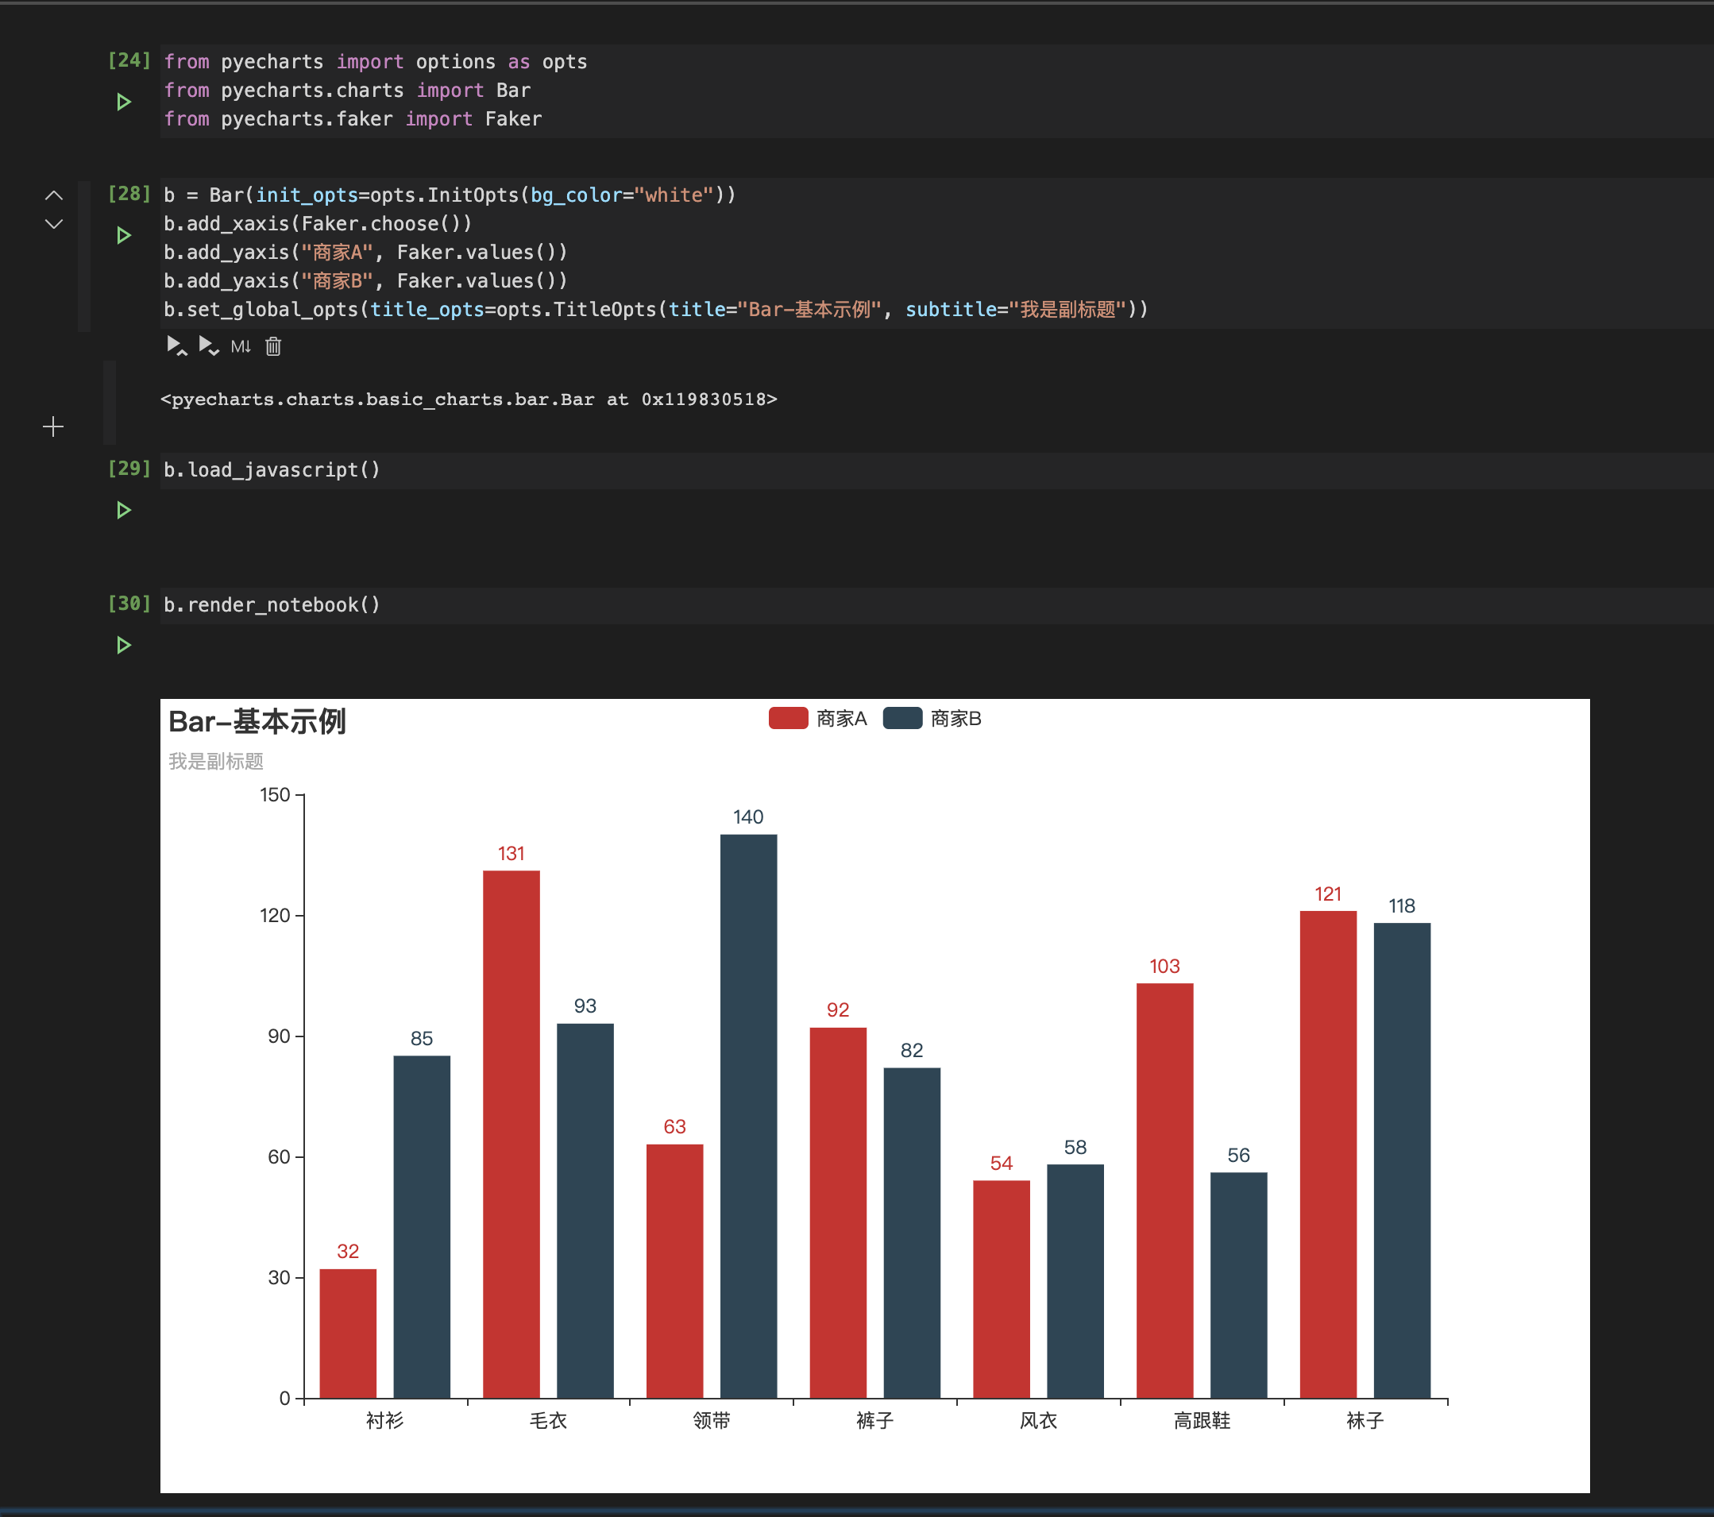Hide the 商家B series via its legend entry
Viewport: 1714px width, 1517px height.
coord(936,718)
